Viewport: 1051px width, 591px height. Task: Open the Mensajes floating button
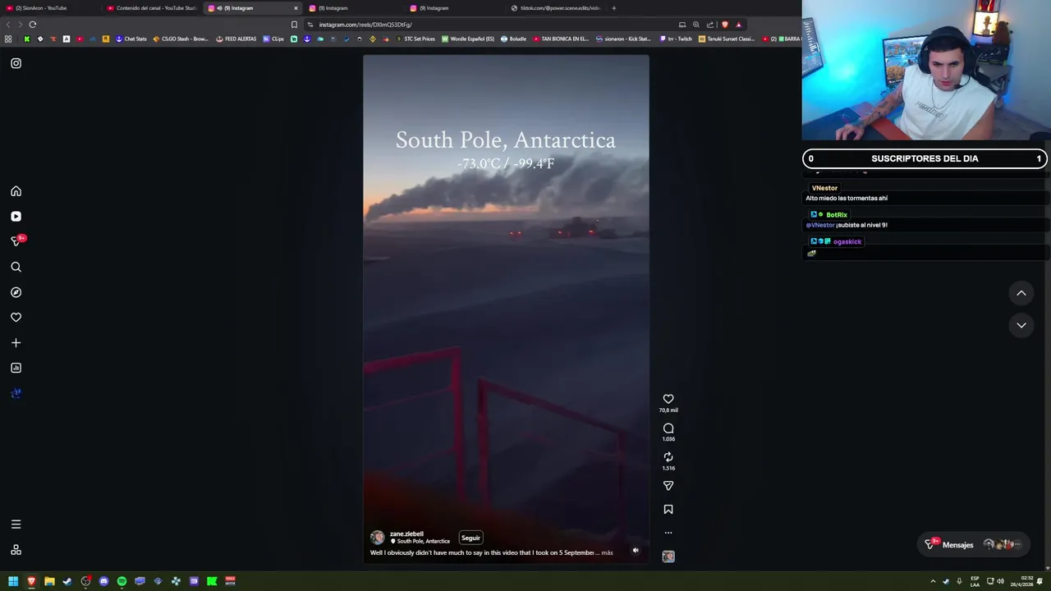tap(975, 544)
